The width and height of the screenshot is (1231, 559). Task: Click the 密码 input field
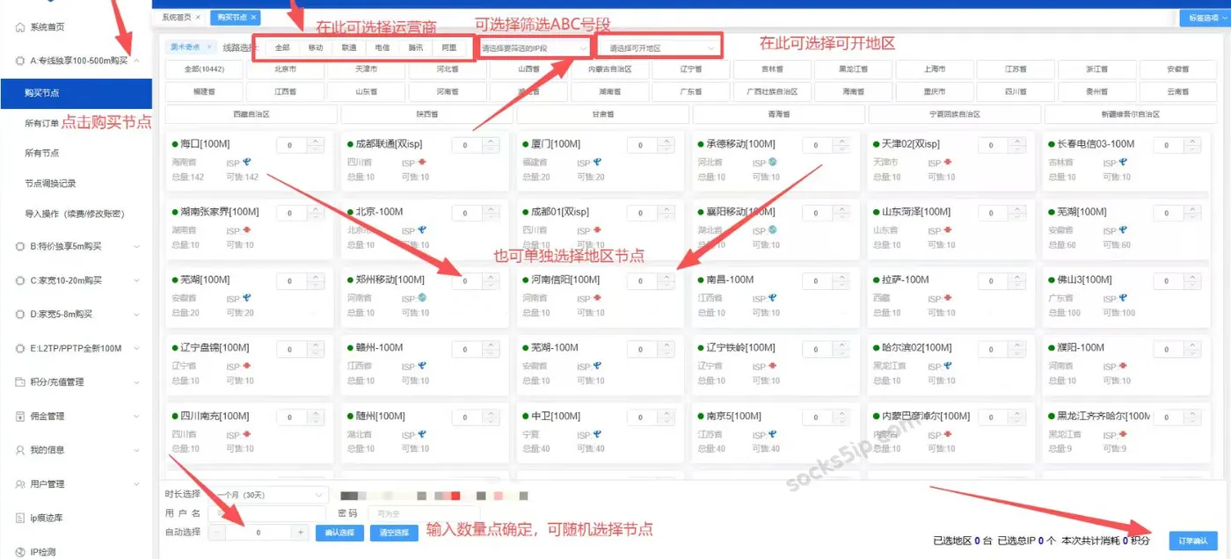coord(423,513)
